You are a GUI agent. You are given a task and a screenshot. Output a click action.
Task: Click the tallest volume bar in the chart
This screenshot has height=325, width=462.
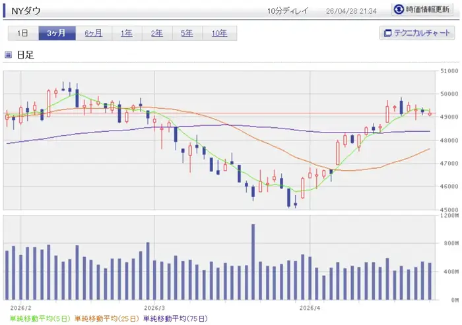point(253,261)
